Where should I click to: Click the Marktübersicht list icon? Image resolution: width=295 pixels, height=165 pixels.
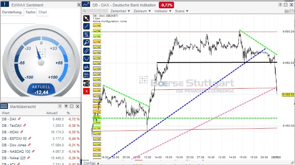coord(4,106)
